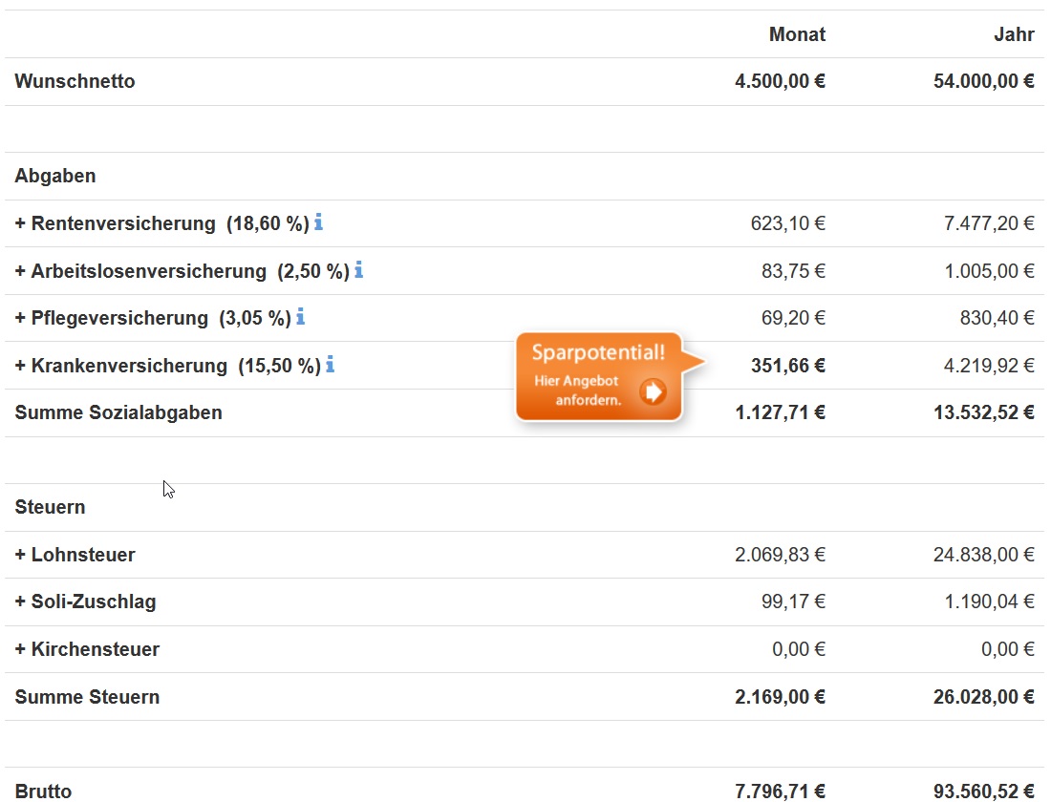Click the Jahr column header

tap(1014, 34)
